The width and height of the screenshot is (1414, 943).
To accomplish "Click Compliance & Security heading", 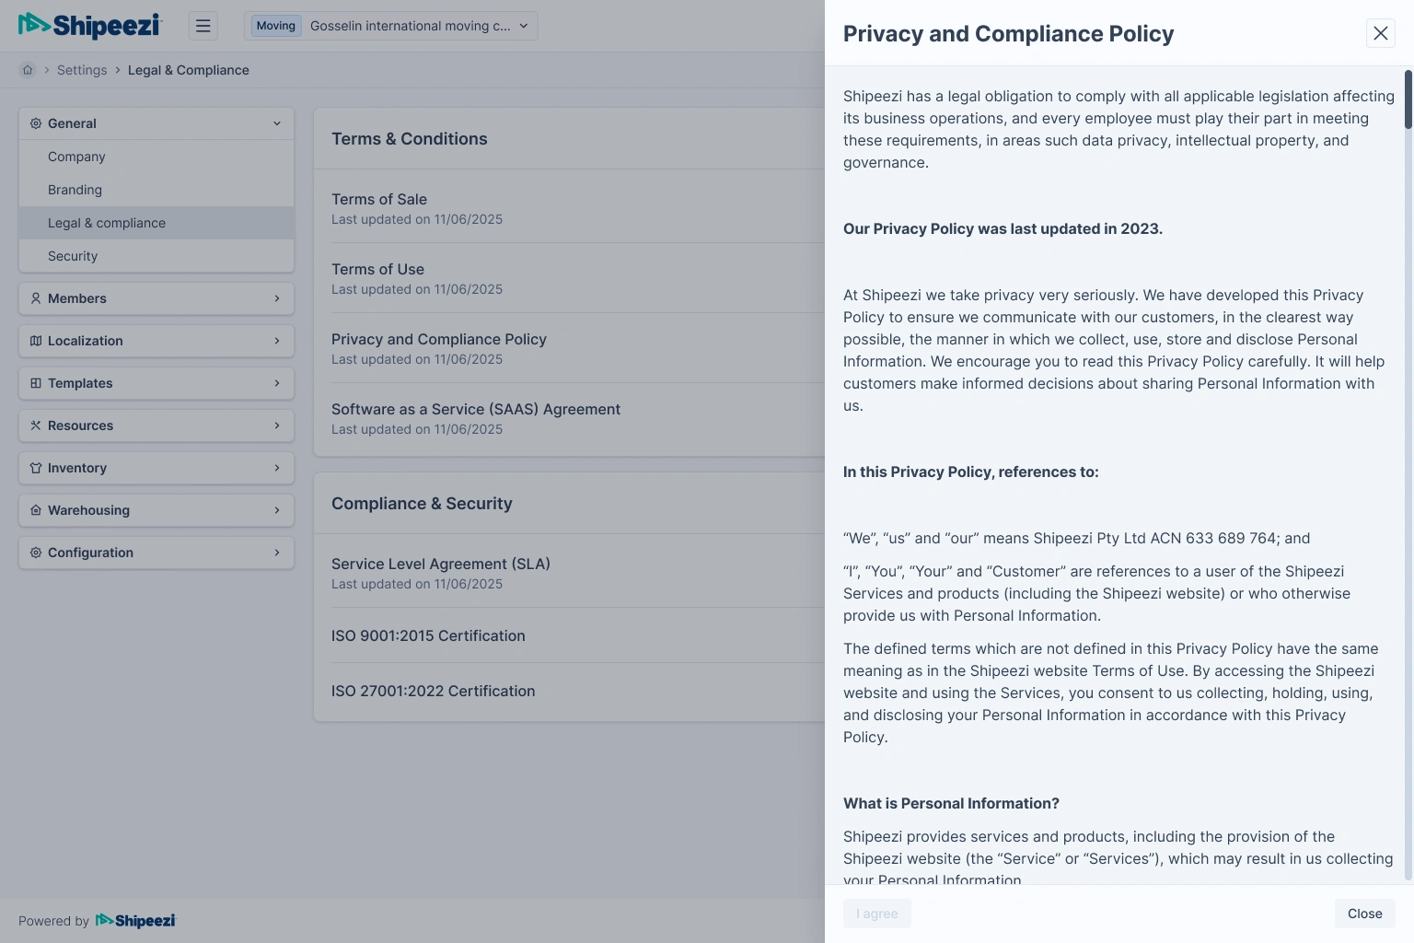I will pyautogui.click(x=422, y=504).
